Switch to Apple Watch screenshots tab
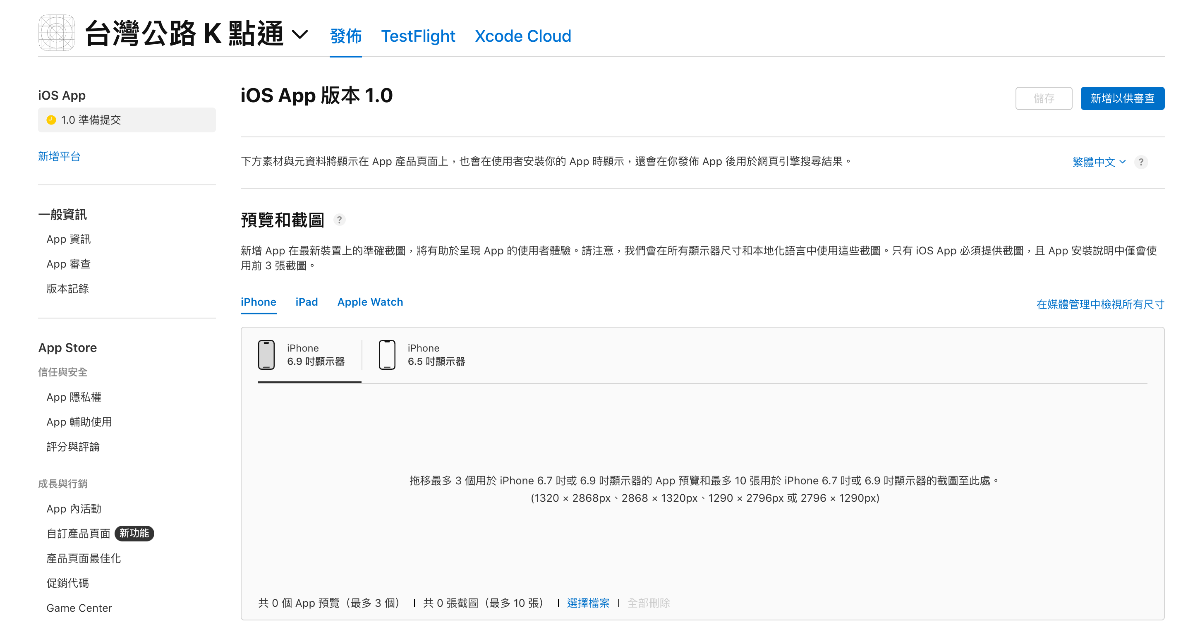 click(370, 302)
